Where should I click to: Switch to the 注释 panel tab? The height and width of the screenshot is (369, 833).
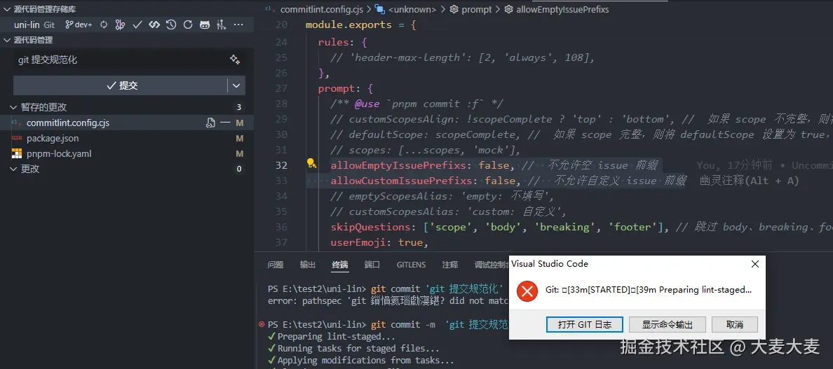(x=450, y=265)
